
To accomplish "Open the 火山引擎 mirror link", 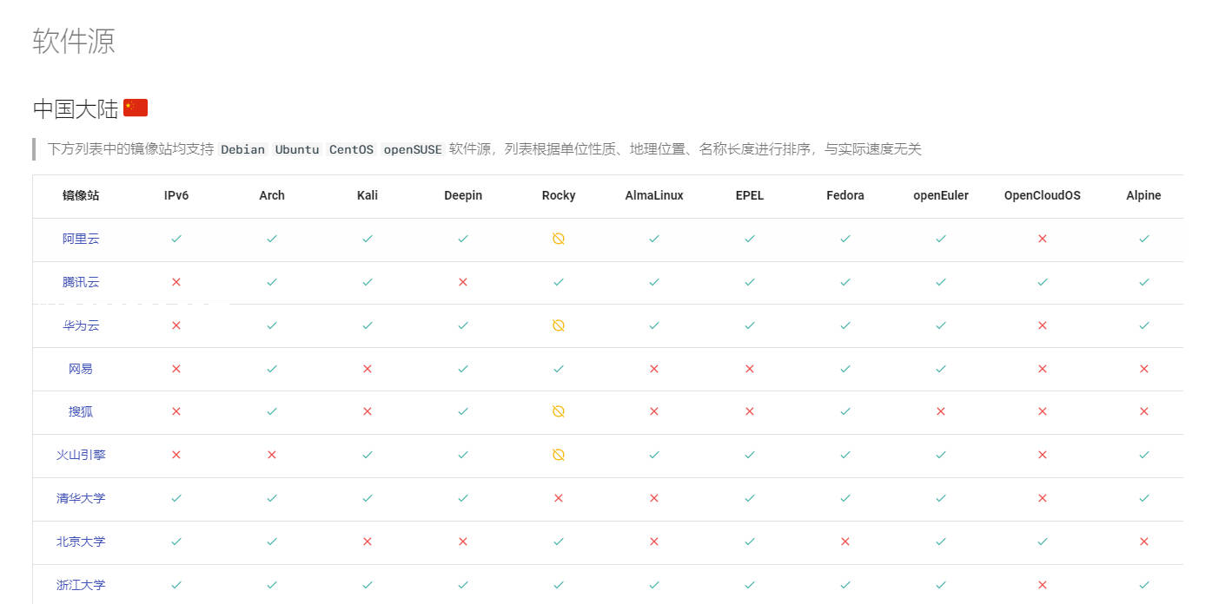I will (x=81, y=455).
